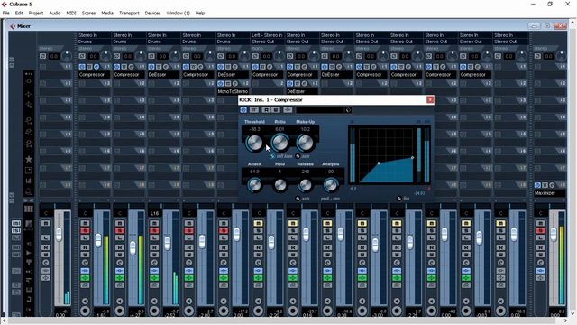Unsolo the channel panned L16
Image resolution: width=577 pixels, height=325 pixels.
click(154, 231)
